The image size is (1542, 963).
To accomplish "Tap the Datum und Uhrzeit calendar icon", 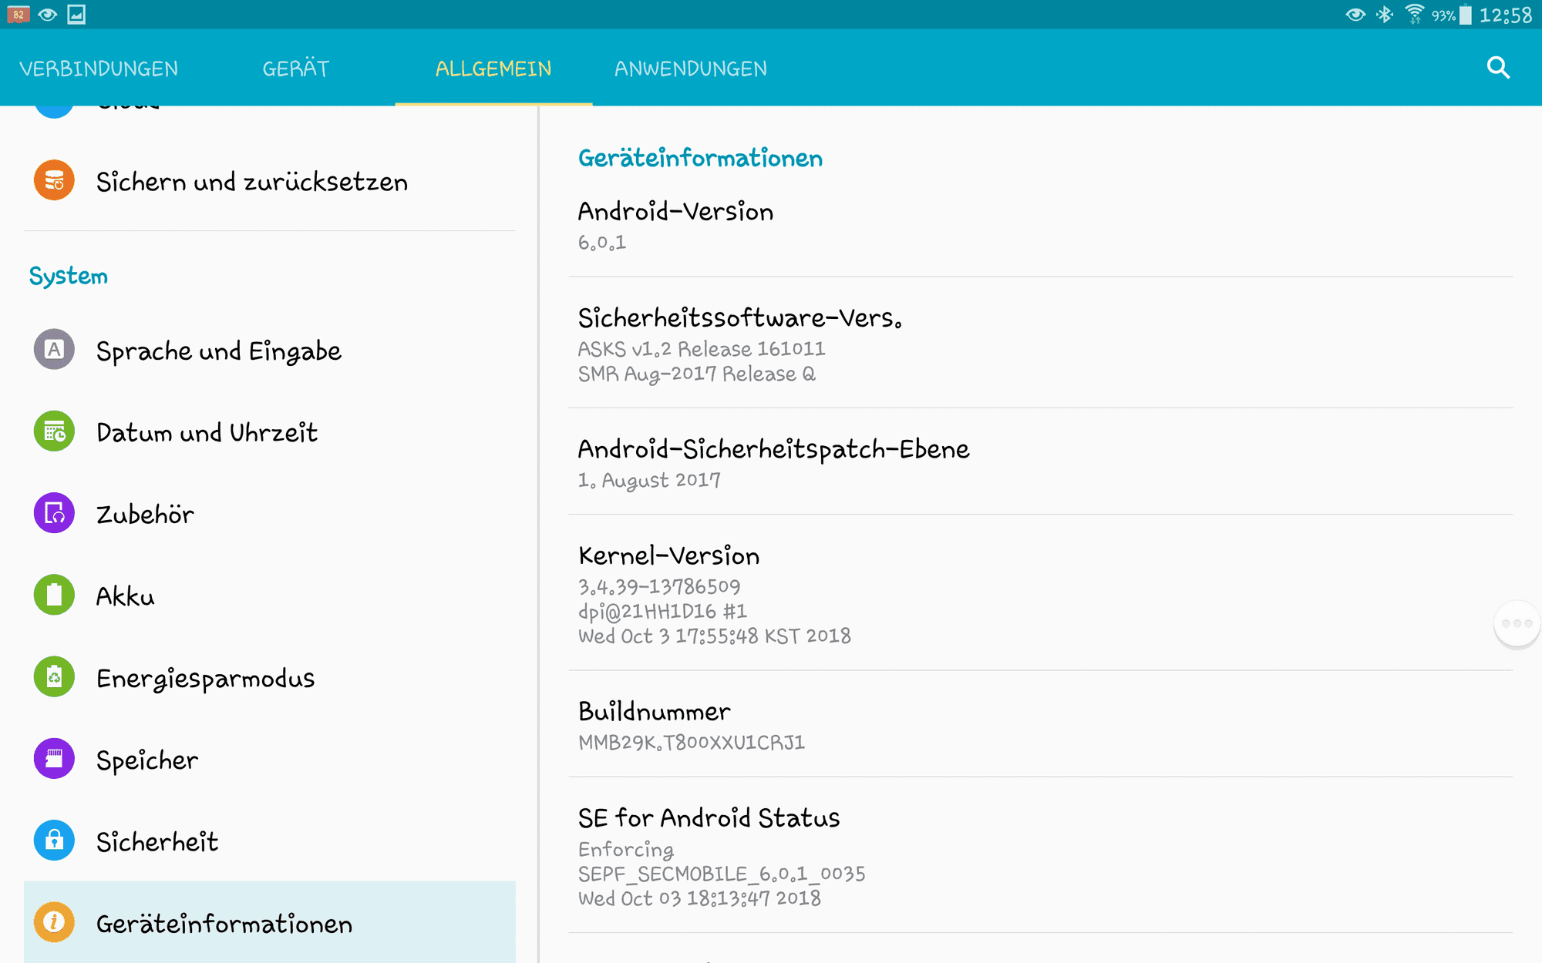I will (54, 431).
